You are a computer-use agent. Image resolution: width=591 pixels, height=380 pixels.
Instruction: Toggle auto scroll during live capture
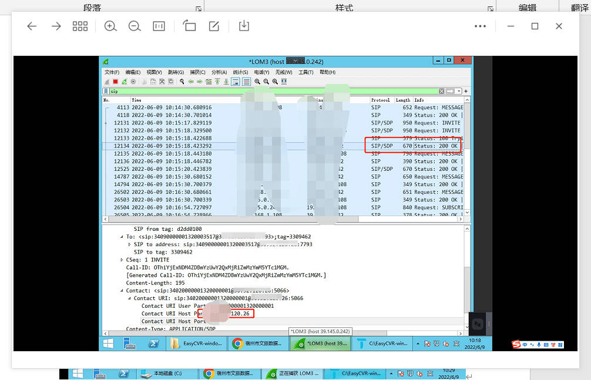236,82
